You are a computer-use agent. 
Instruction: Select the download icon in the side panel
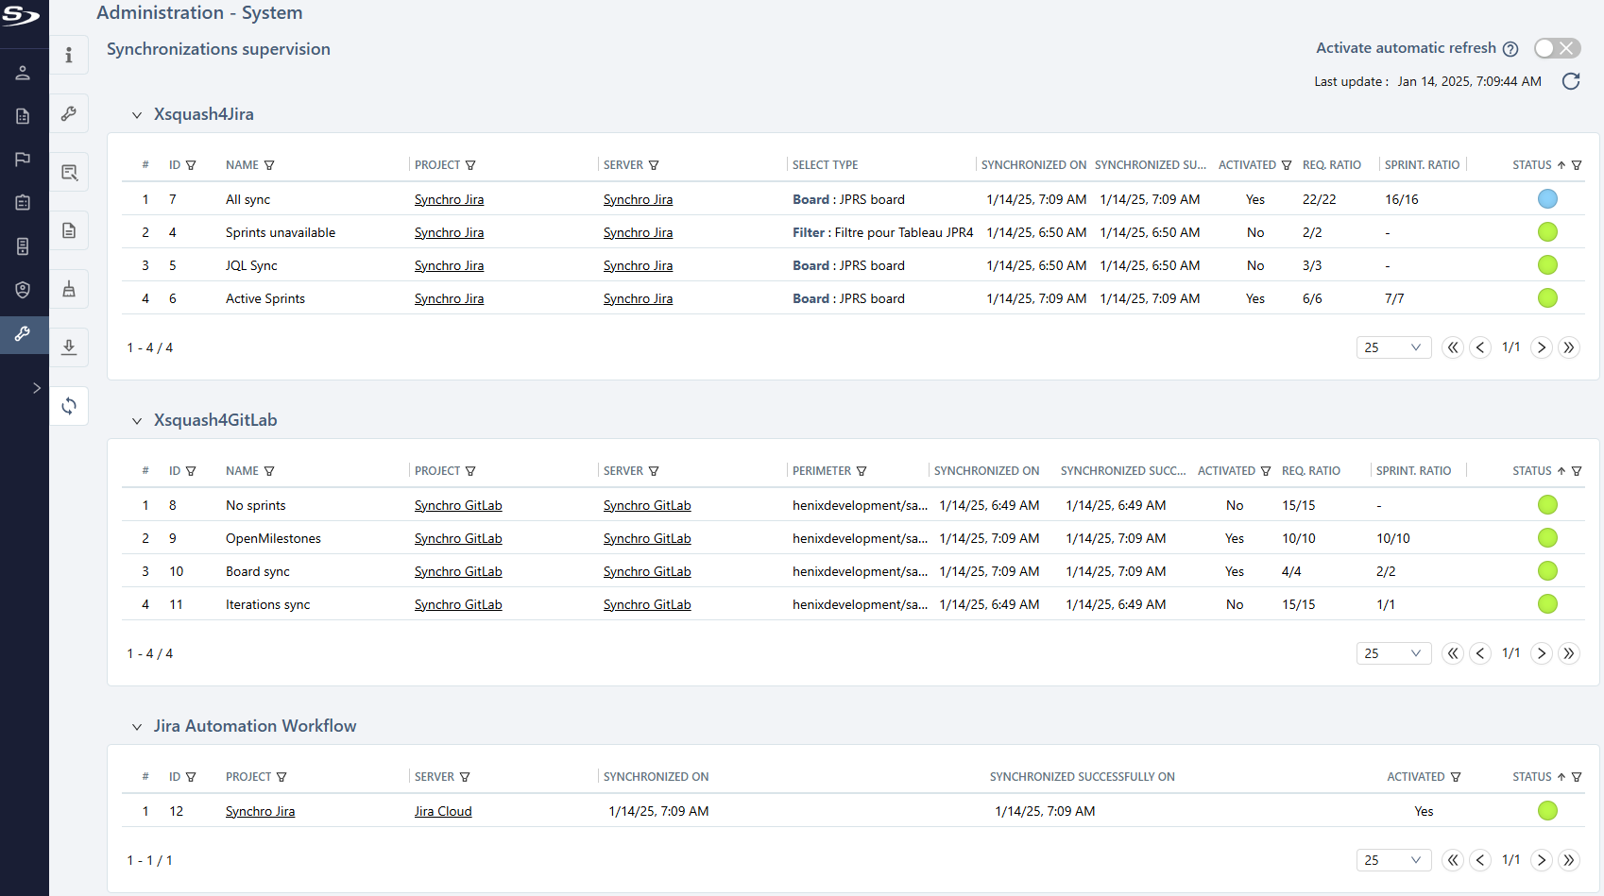tap(69, 347)
